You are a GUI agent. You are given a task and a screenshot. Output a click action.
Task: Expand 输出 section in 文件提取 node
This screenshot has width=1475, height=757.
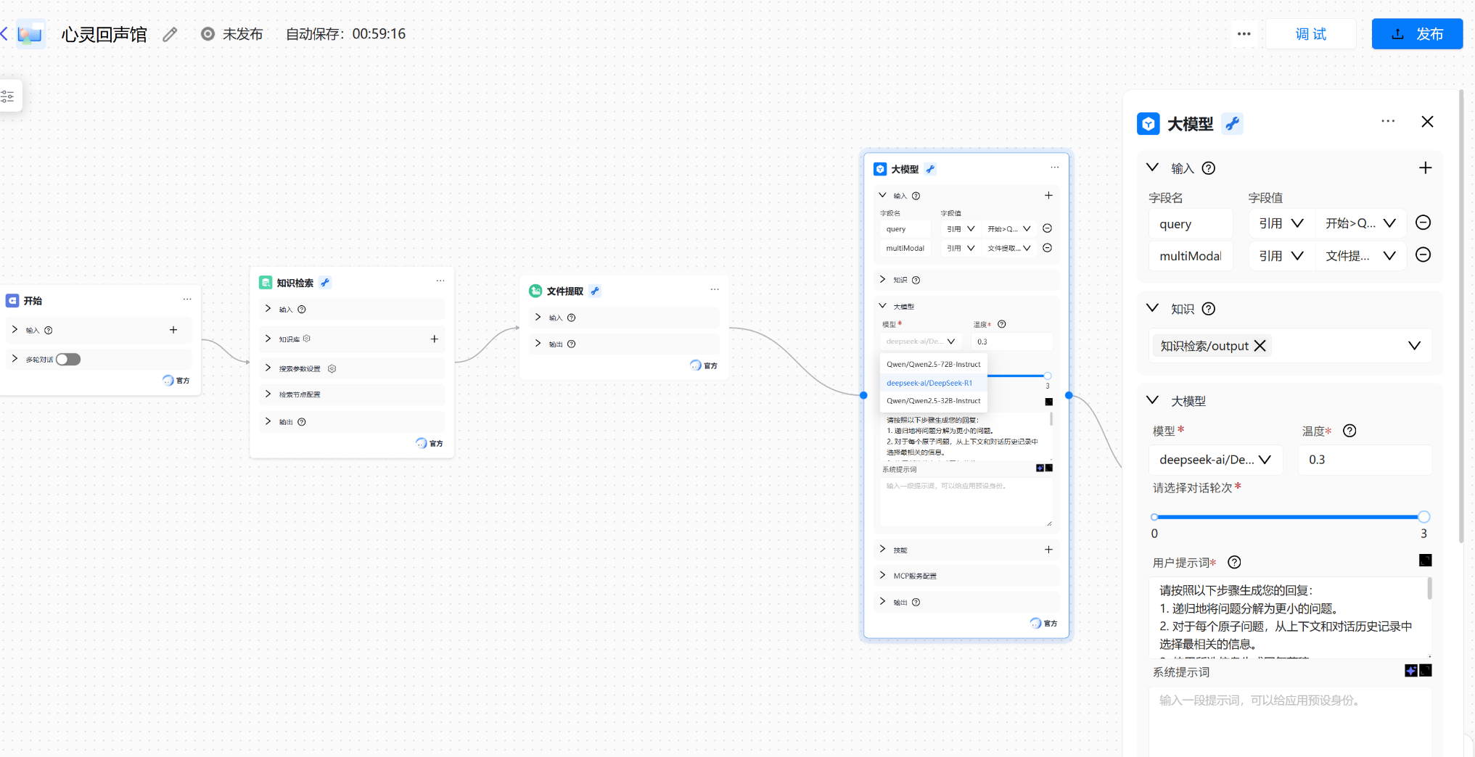[538, 344]
